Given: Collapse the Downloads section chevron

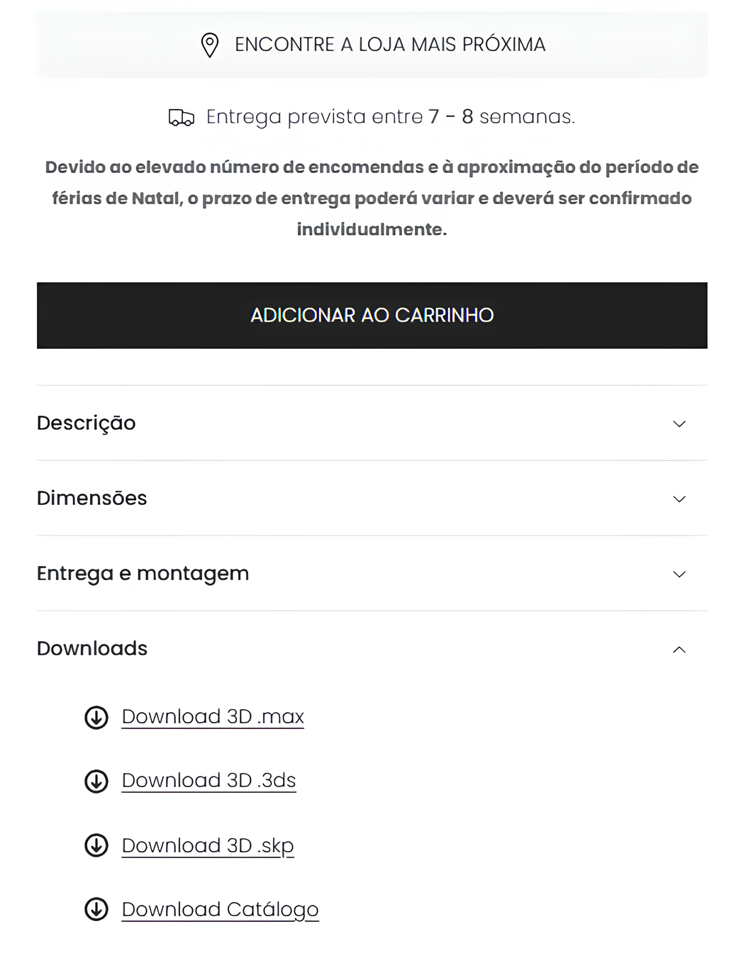Looking at the screenshot, I should [x=679, y=650].
